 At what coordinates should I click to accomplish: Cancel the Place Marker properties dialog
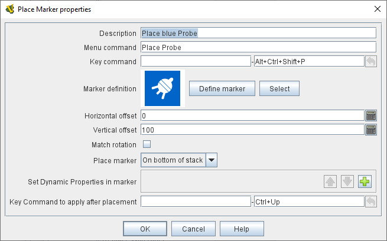tap(193, 229)
